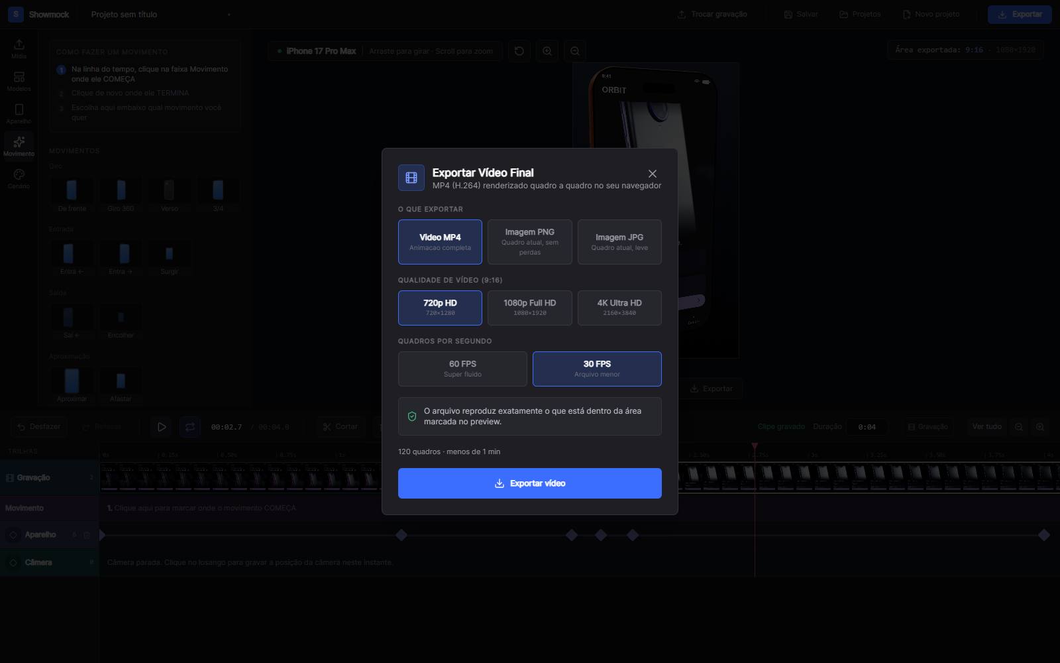
Task: Click Aparelho track keyframe diamond toggle
Action: [x=13, y=535]
